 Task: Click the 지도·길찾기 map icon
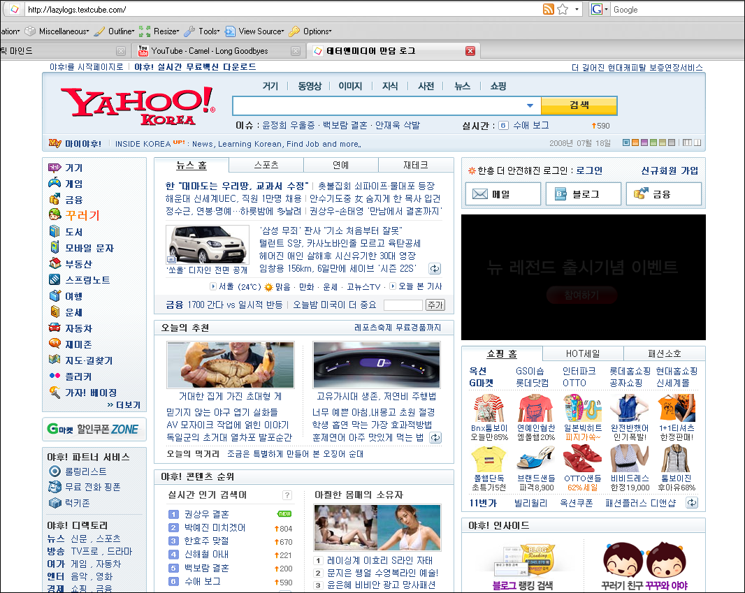(55, 360)
